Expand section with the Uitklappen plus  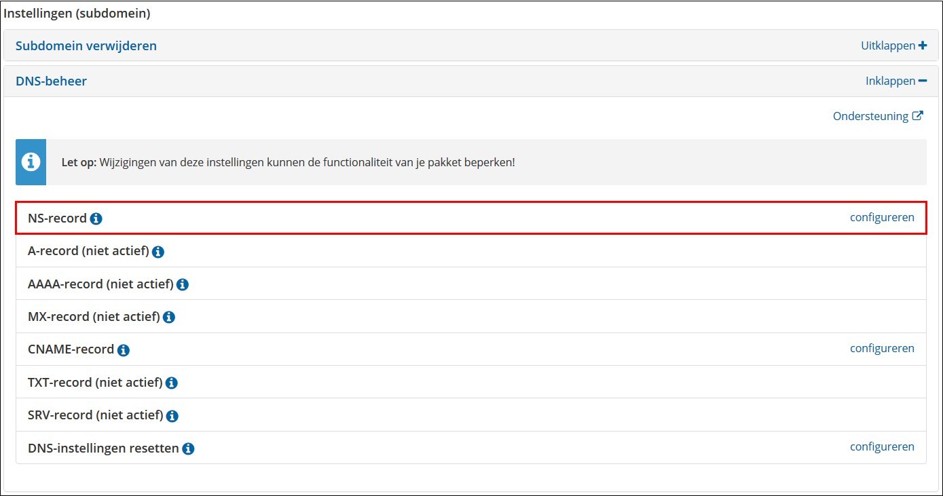pyautogui.click(x=893, y=45)
